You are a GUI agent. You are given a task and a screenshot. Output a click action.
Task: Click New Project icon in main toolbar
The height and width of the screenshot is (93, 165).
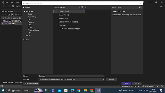[x=13, y=6]
